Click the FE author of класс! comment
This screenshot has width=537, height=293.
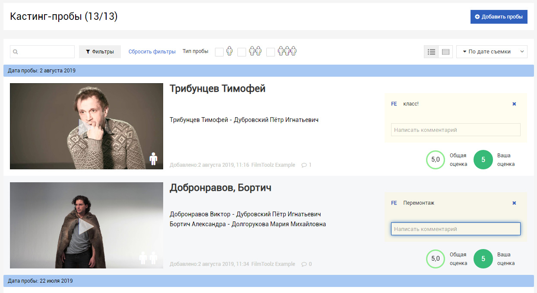[x=394, y=104]
